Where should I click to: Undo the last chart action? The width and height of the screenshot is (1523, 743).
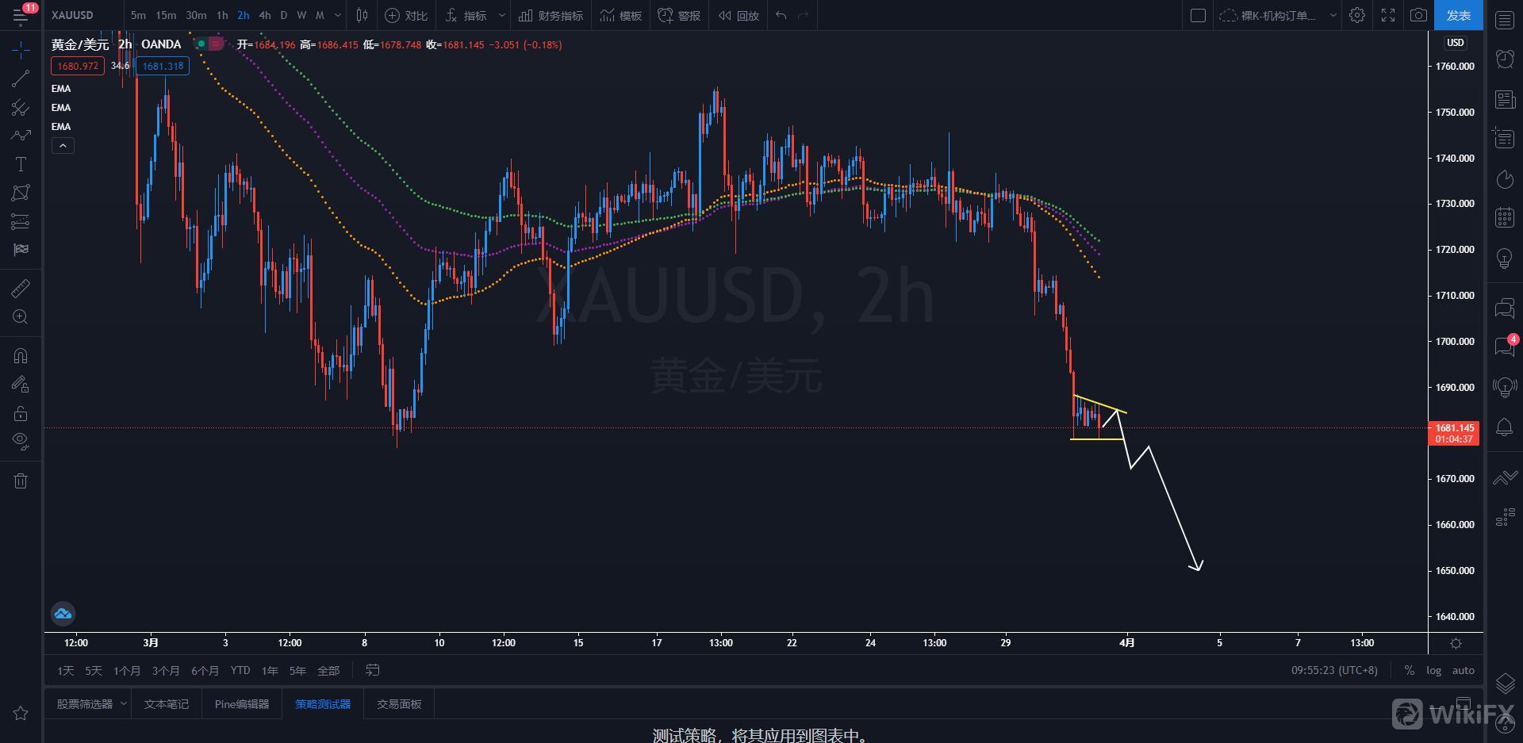pos(781,15)
